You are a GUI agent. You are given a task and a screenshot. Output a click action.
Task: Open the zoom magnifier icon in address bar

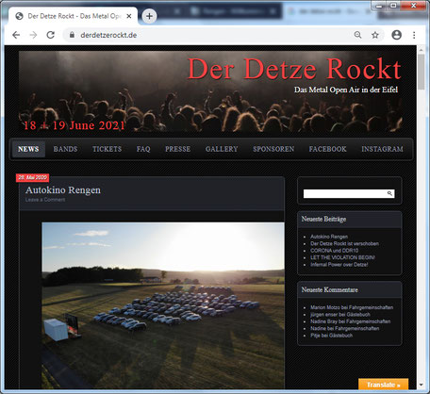357,35
